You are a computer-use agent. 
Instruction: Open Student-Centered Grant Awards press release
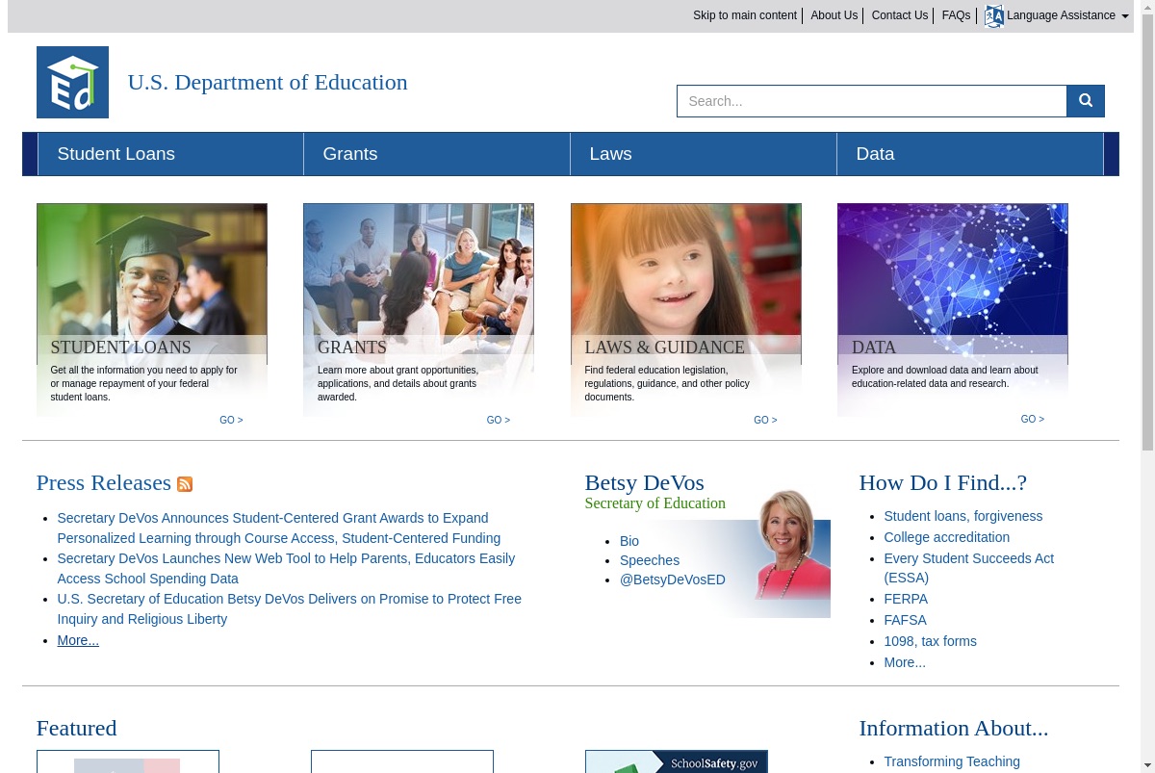[279, 528]
